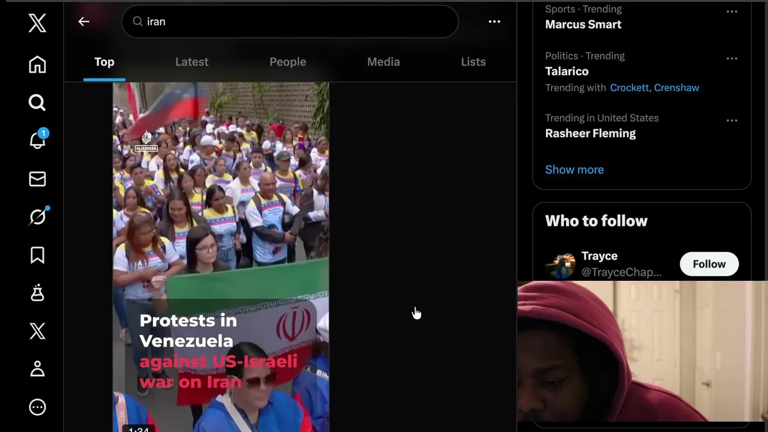Open more options for Rasheer Fleming trend
Viewport: 768px width, 432px height.
[x=731, y=121]
